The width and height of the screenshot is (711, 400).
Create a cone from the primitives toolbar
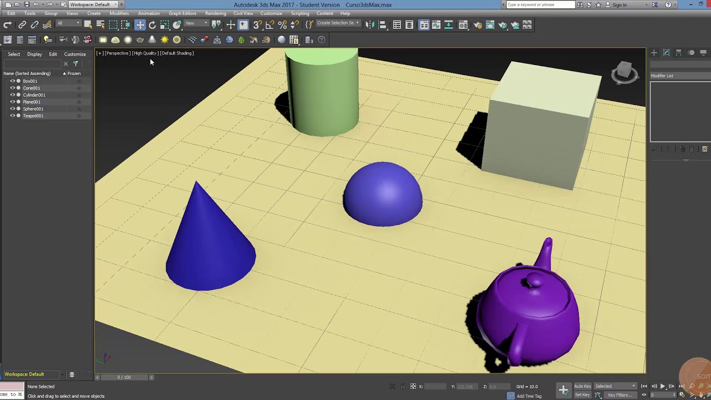[x=152, y=40]
